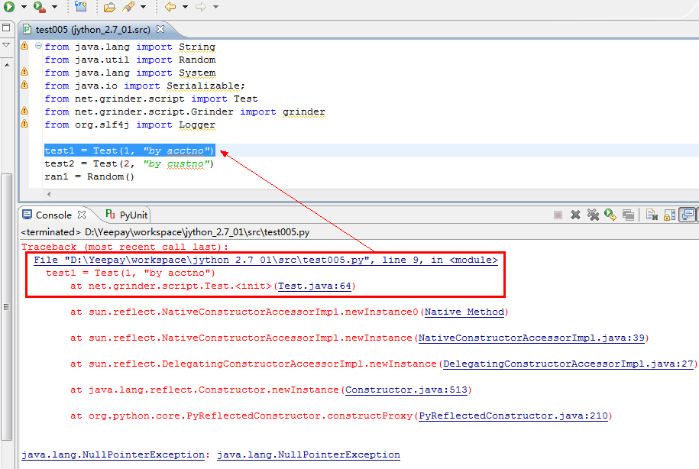Screen dimensions: 699x469
Task: Open the Back history dropdown arrow
Action: (184, 7)
